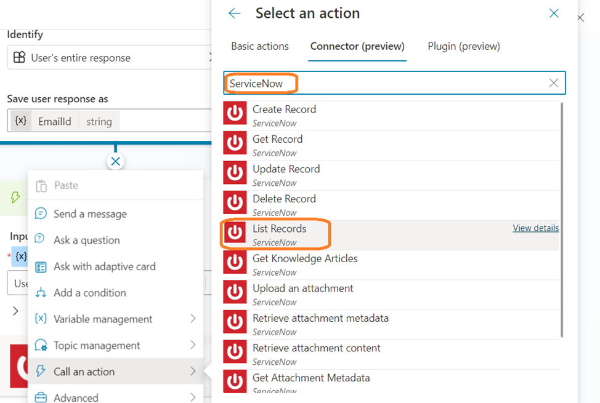Click the back arrow in Select an action
Image resolution: width=600 pixels, height=403 pixels.
point(234,14)
